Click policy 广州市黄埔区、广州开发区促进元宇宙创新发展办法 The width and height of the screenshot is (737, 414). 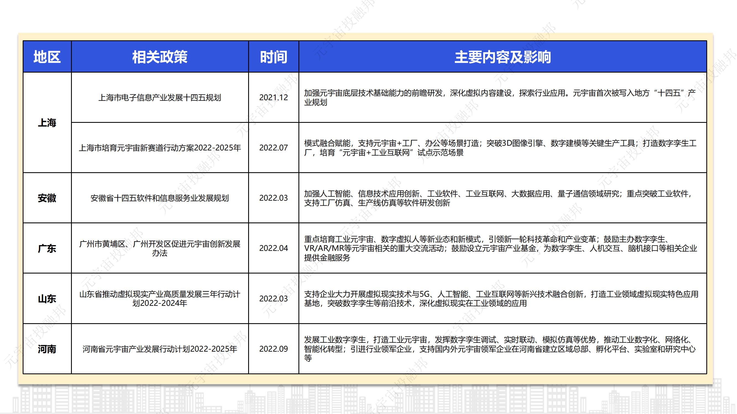point(160,248)
